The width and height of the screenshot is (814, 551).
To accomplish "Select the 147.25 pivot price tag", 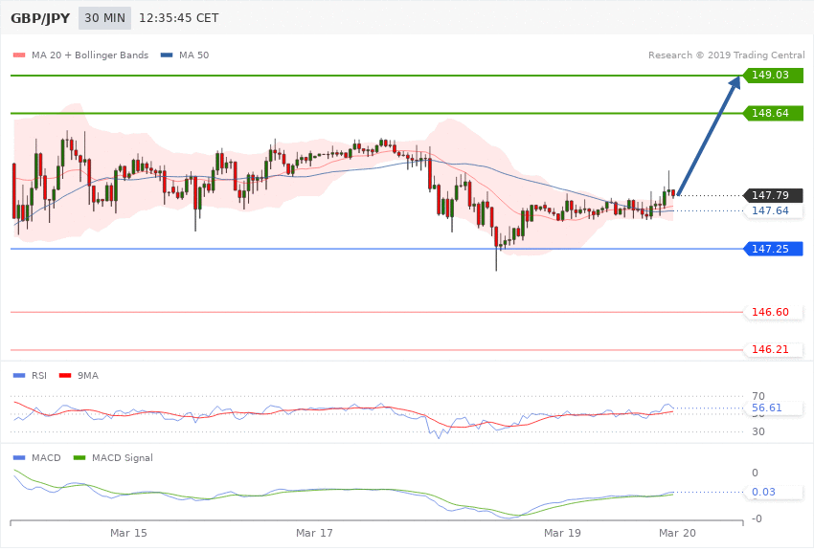I will (773, 249).
